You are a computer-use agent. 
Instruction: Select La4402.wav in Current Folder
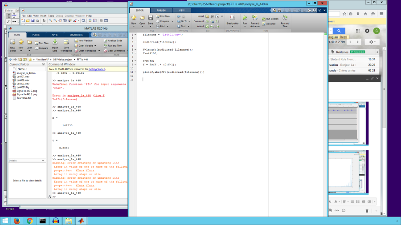(x=23, y=80)
